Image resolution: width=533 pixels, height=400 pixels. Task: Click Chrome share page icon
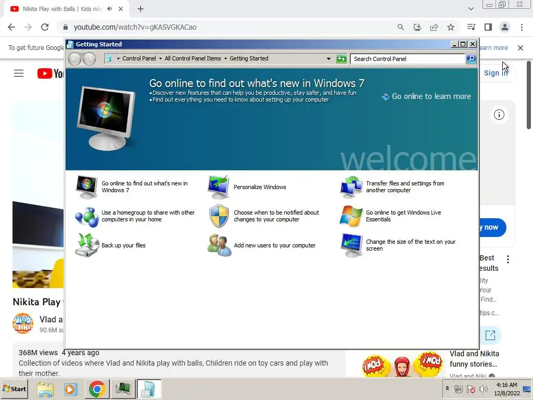click(x=434, y=27)
